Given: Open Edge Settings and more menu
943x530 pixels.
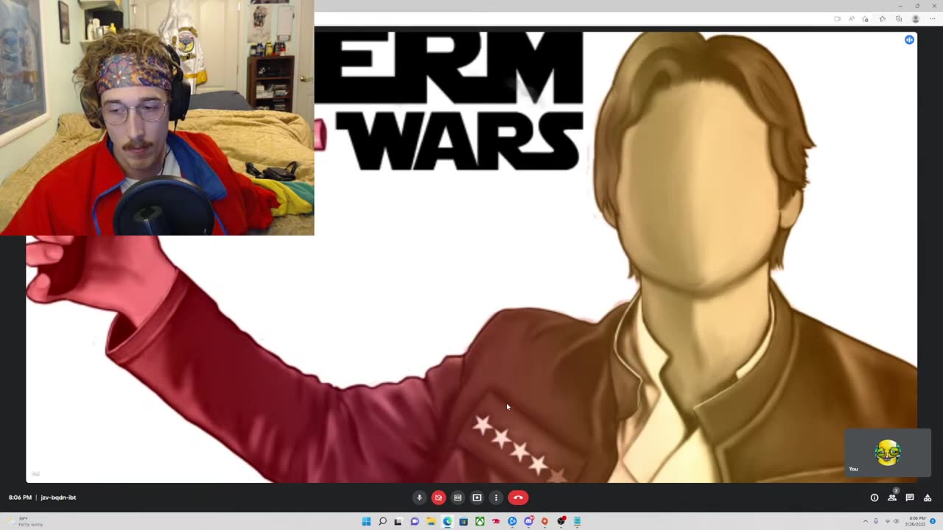Looking at the screenshot, I should (933, 19).
